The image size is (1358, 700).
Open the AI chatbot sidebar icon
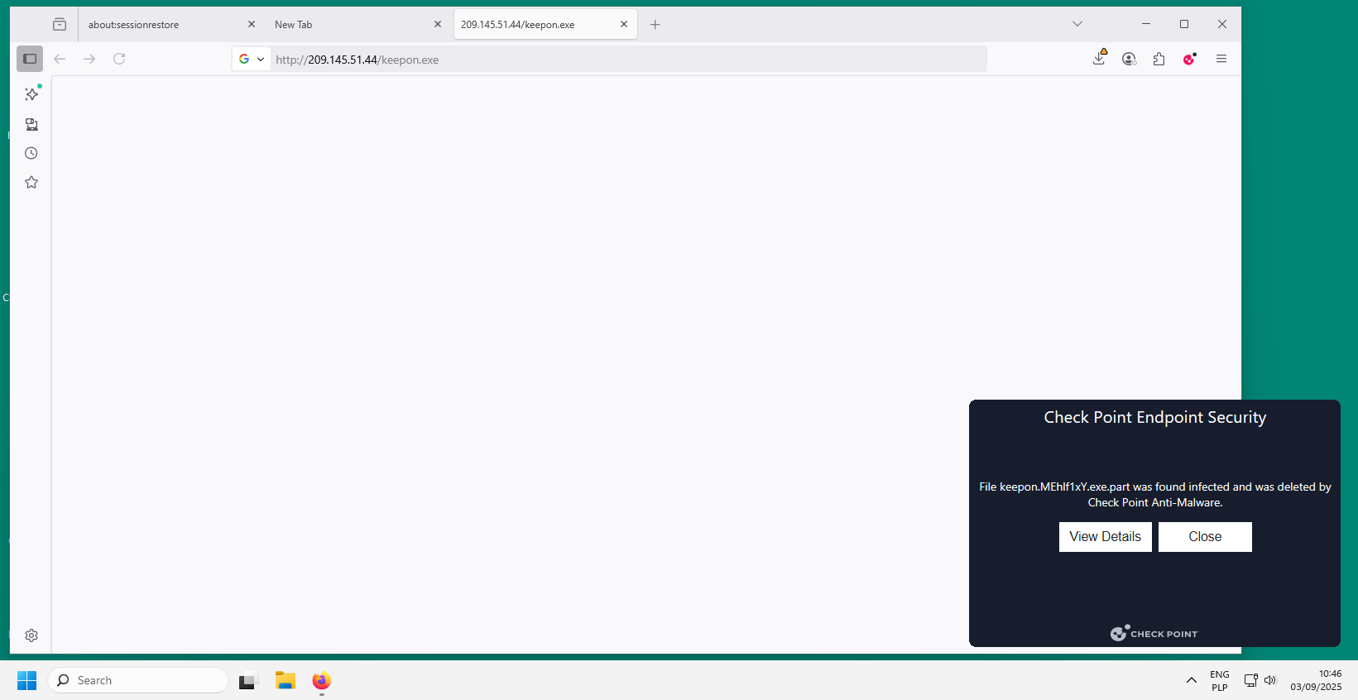pos(31,94)
